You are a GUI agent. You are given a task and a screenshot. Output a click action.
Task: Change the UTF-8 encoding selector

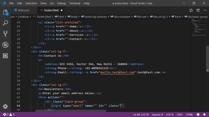tap(170, 114)
